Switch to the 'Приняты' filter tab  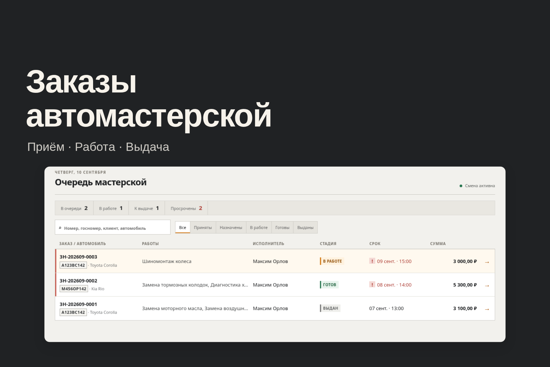click(203, 227)
